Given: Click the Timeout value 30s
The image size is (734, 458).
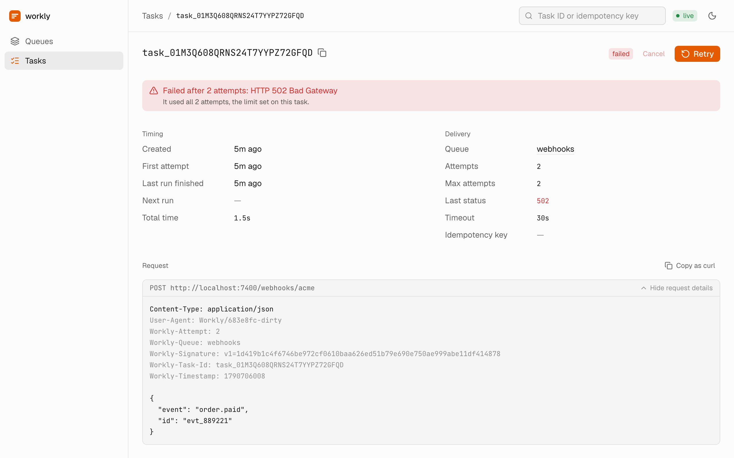Looking at the screenshot, I should click(543, 218).
